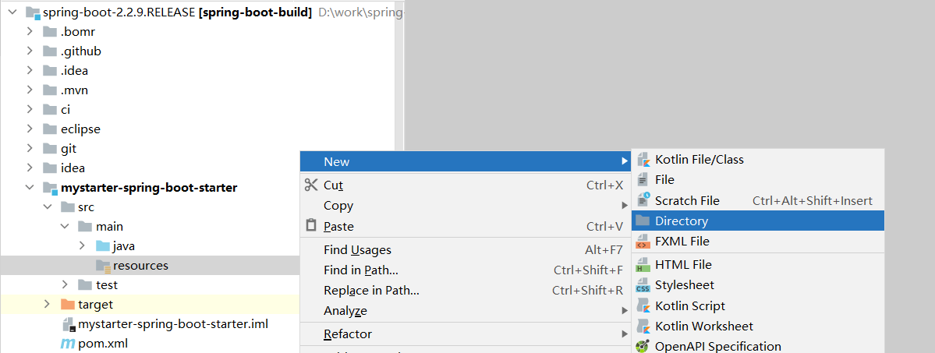Click the Maven pom.xml file icon
Viewport: 935px width, 353px height.
coord(68,344)
